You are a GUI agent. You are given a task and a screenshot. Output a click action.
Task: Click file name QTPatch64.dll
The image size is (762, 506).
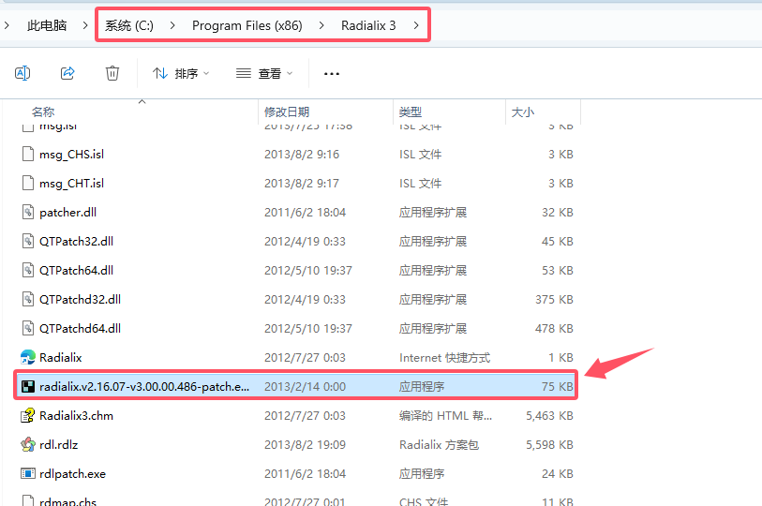[x=76, y=270]
